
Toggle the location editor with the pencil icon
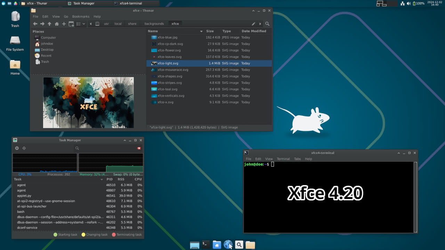pos(253,24)
